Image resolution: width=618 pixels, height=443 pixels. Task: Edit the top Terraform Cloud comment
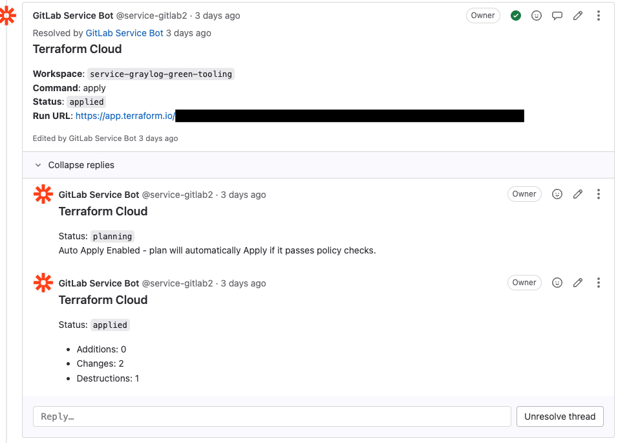click(x=578, y=16)
